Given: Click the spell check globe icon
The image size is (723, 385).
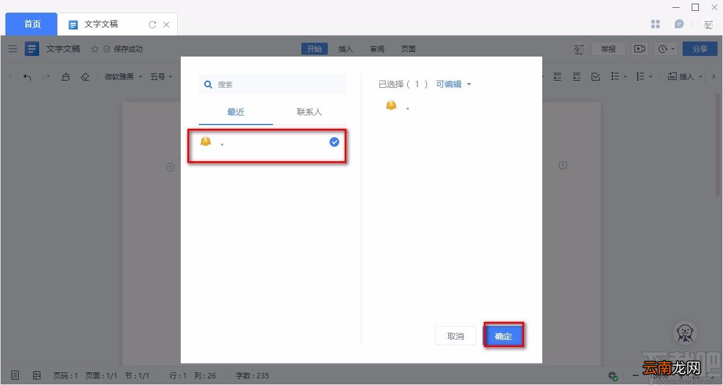Looking at the screenshot, I should (x=613, y=375).
